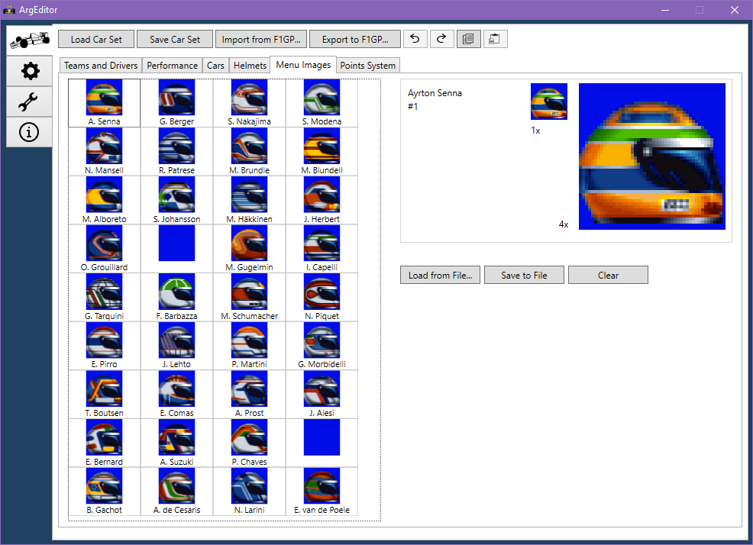
Task: Open settings via the gear sidebar icon
Action: (x=29, y=71)
